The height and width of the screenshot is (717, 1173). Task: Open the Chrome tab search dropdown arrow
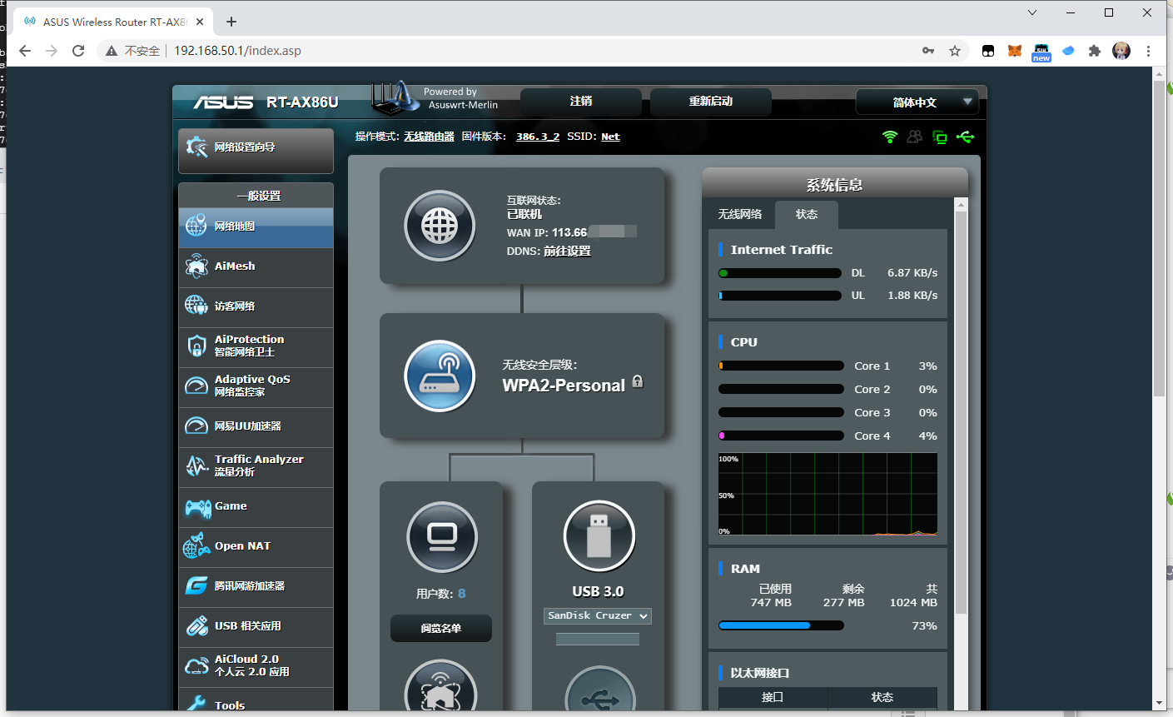pos(1032,12)
